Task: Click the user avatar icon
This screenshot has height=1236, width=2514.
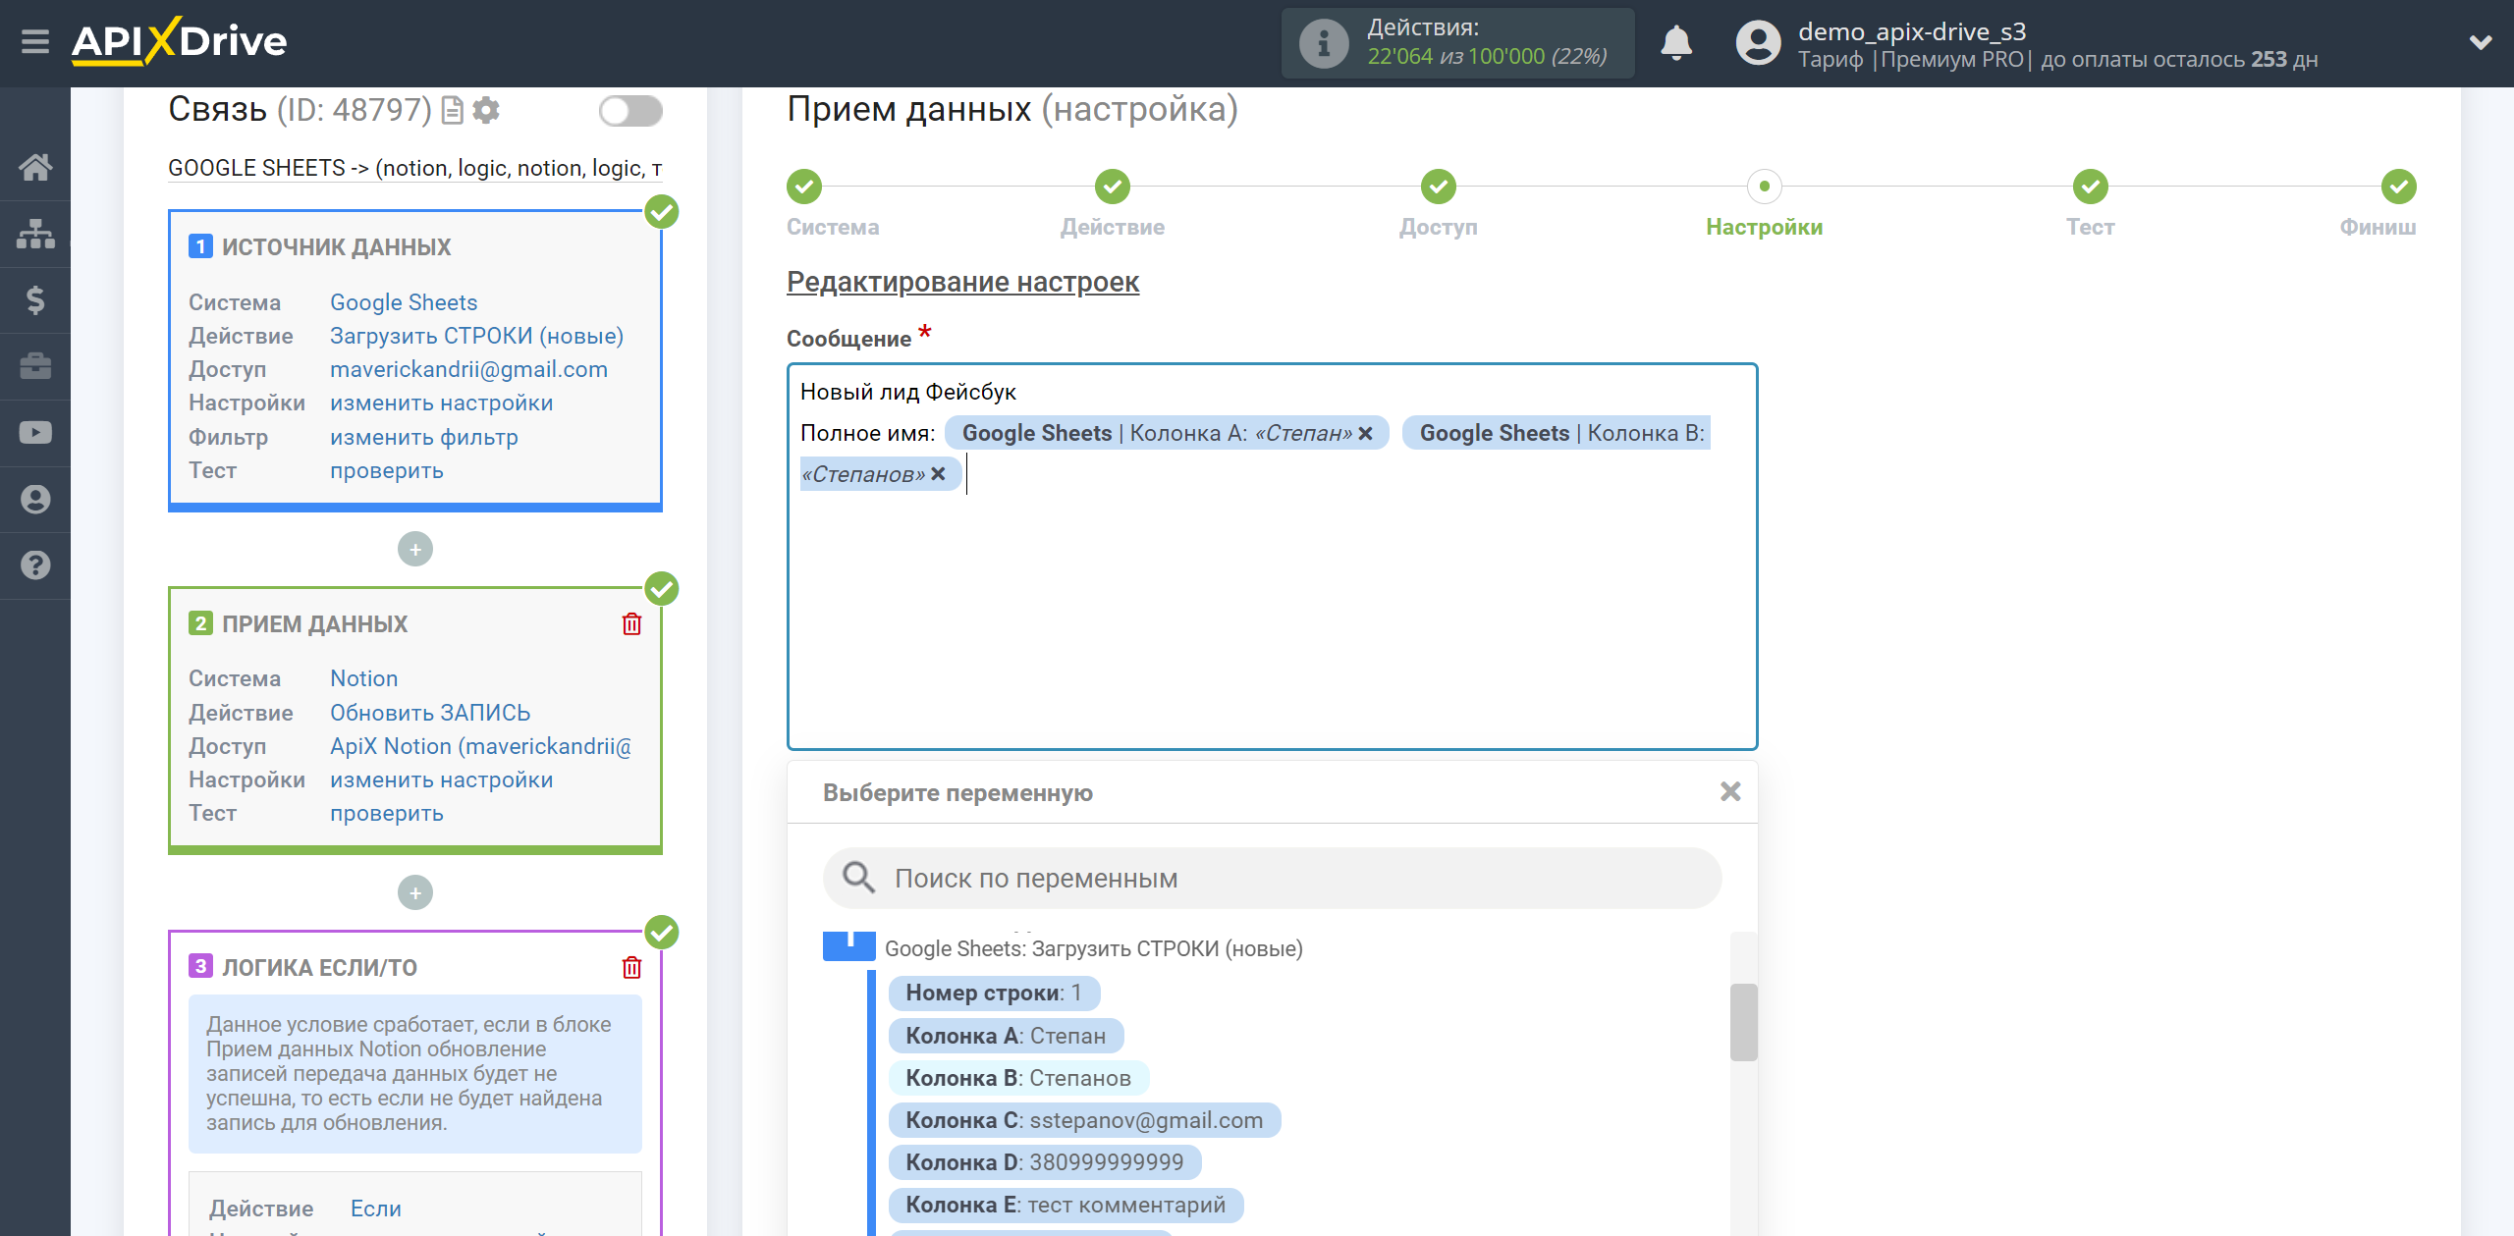Action: click(1758, 43)
